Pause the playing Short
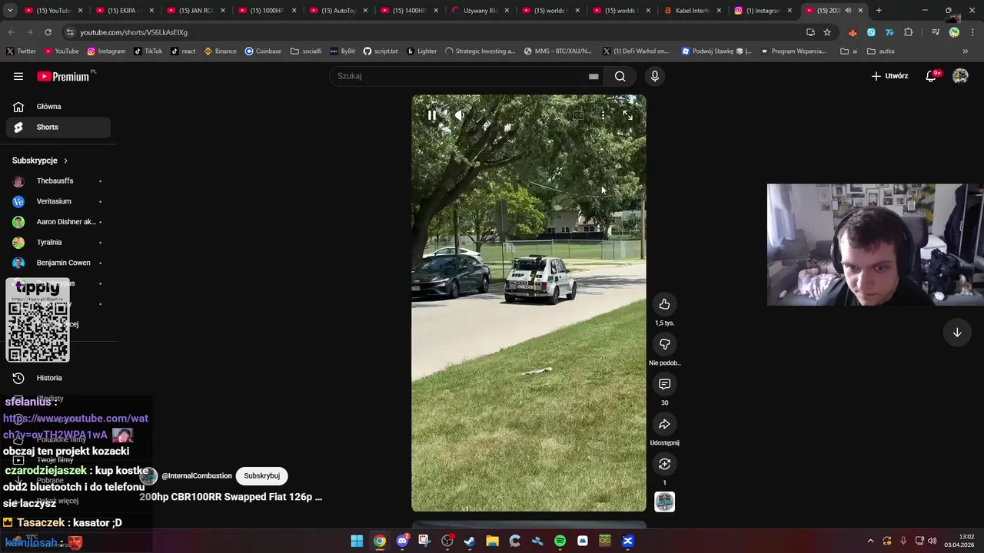Screen dimensions: 984x553 (x=432, y=115)
